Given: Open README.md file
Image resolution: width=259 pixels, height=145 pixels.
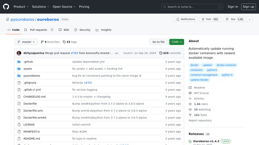Looking at the screenshot, I should point(32,139).
